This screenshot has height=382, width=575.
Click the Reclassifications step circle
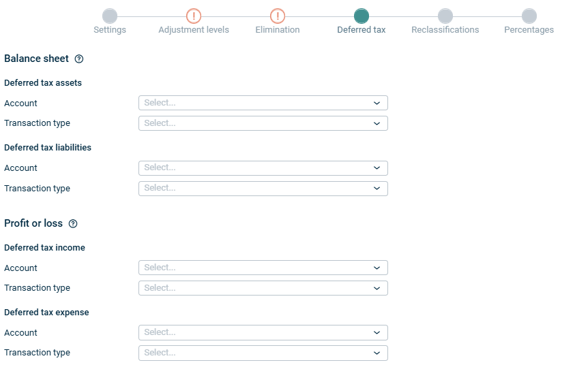tap(445, 16)
